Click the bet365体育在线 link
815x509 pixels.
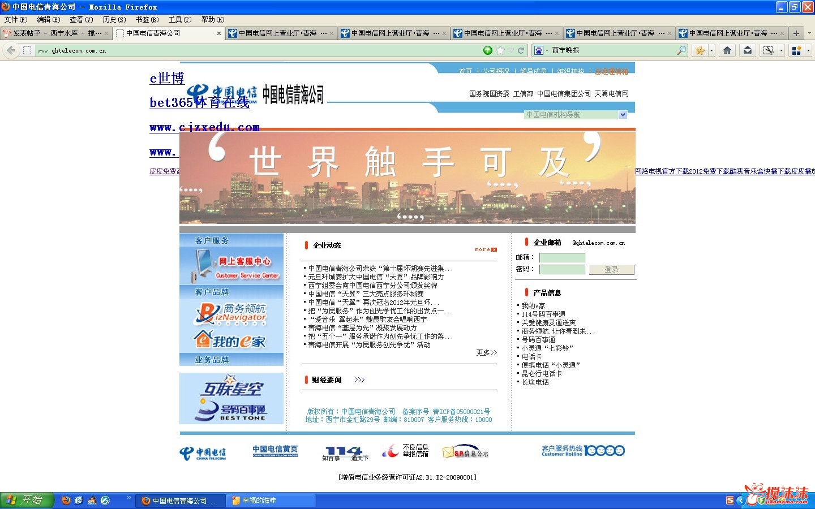point(199,102)
